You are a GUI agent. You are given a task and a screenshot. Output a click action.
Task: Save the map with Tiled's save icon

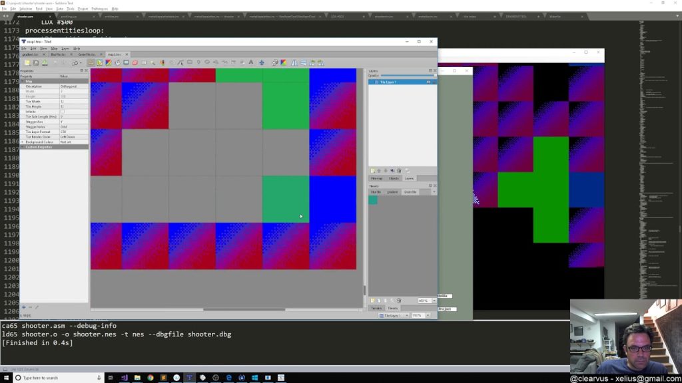click(45, 63)
